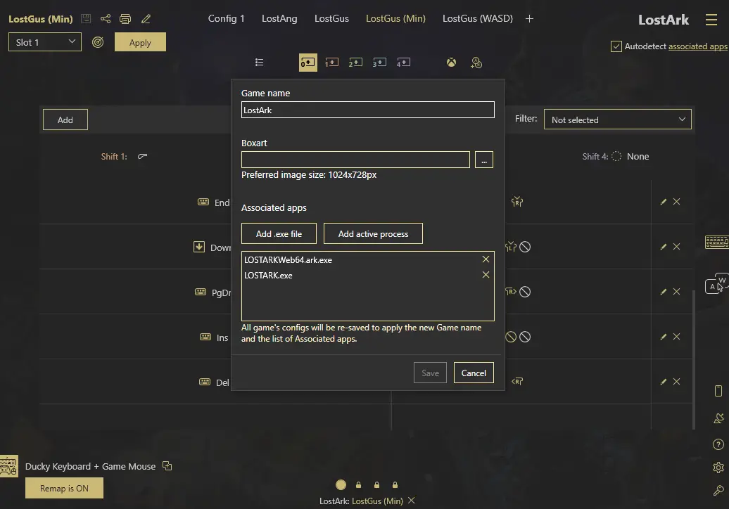Image resolution: width=729 pixels, height=509 pixels.
Task: Edit the Down mapping row
Action: click(x=664, y=247)
